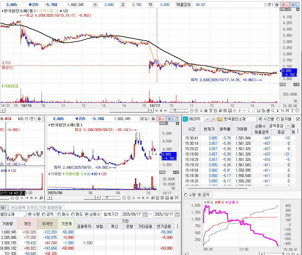Open the gear settings on the 420,7[1분] chart

tap(39, 119)
